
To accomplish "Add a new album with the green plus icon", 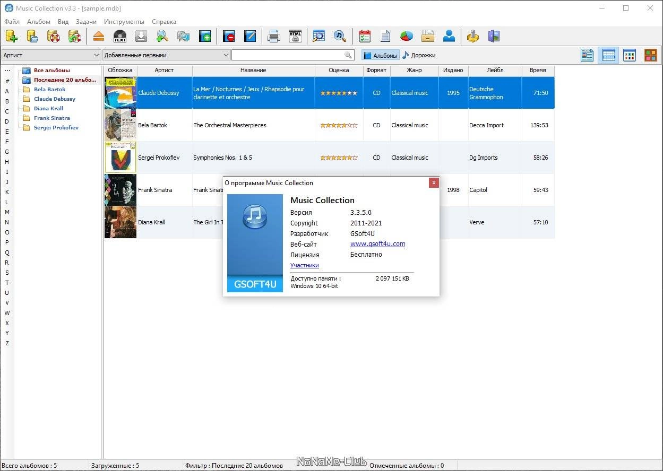I will click(x=205, y=36).
